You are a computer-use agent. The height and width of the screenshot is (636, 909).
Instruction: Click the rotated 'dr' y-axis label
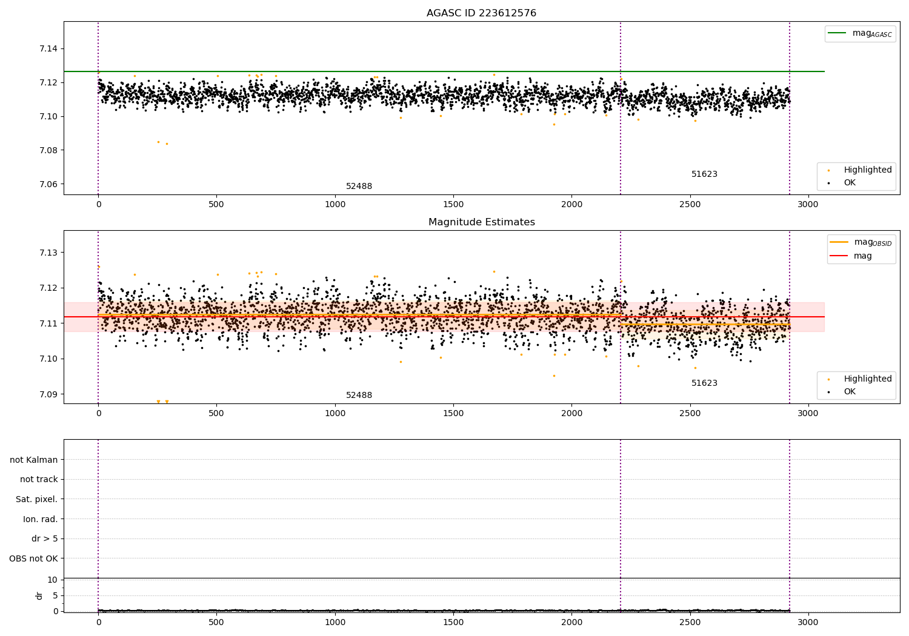click(39, 595)
